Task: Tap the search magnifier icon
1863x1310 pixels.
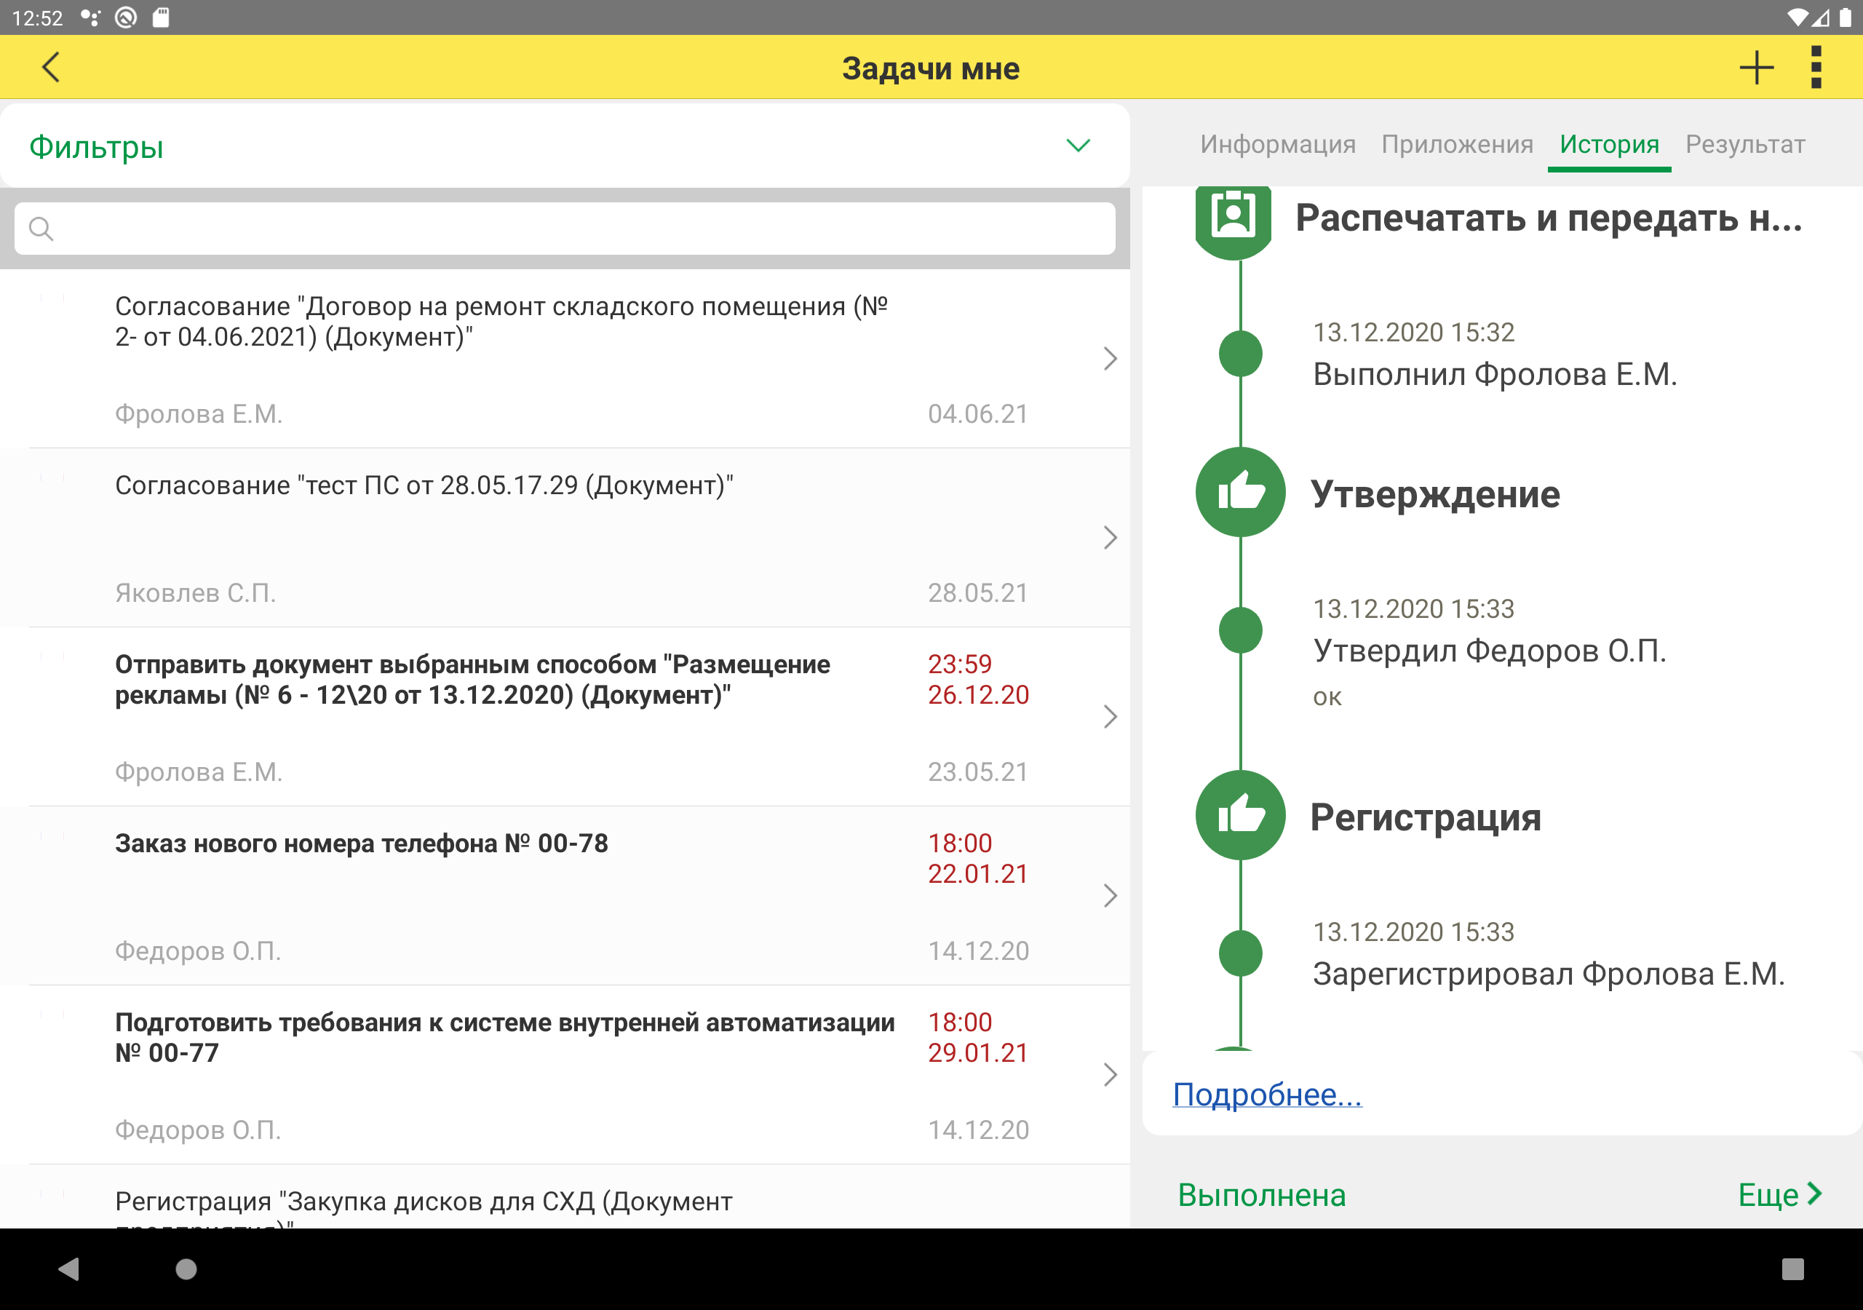Action: pyautogui.click(x=41, y=229)
